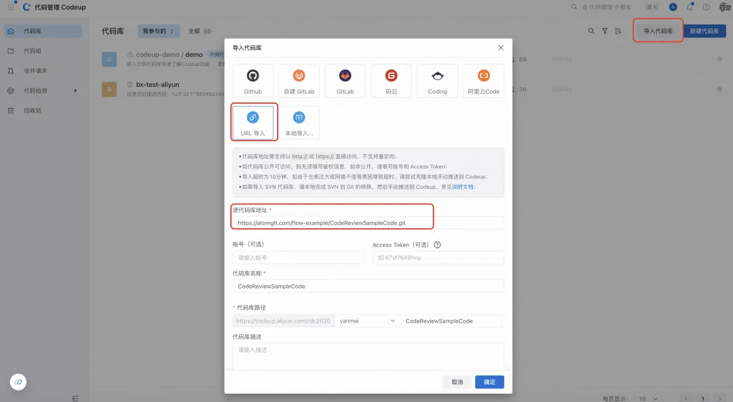This screenshot has width=733, height=402.
Task: Star the bx-test-aliyun repository
Action: point(719,89)
